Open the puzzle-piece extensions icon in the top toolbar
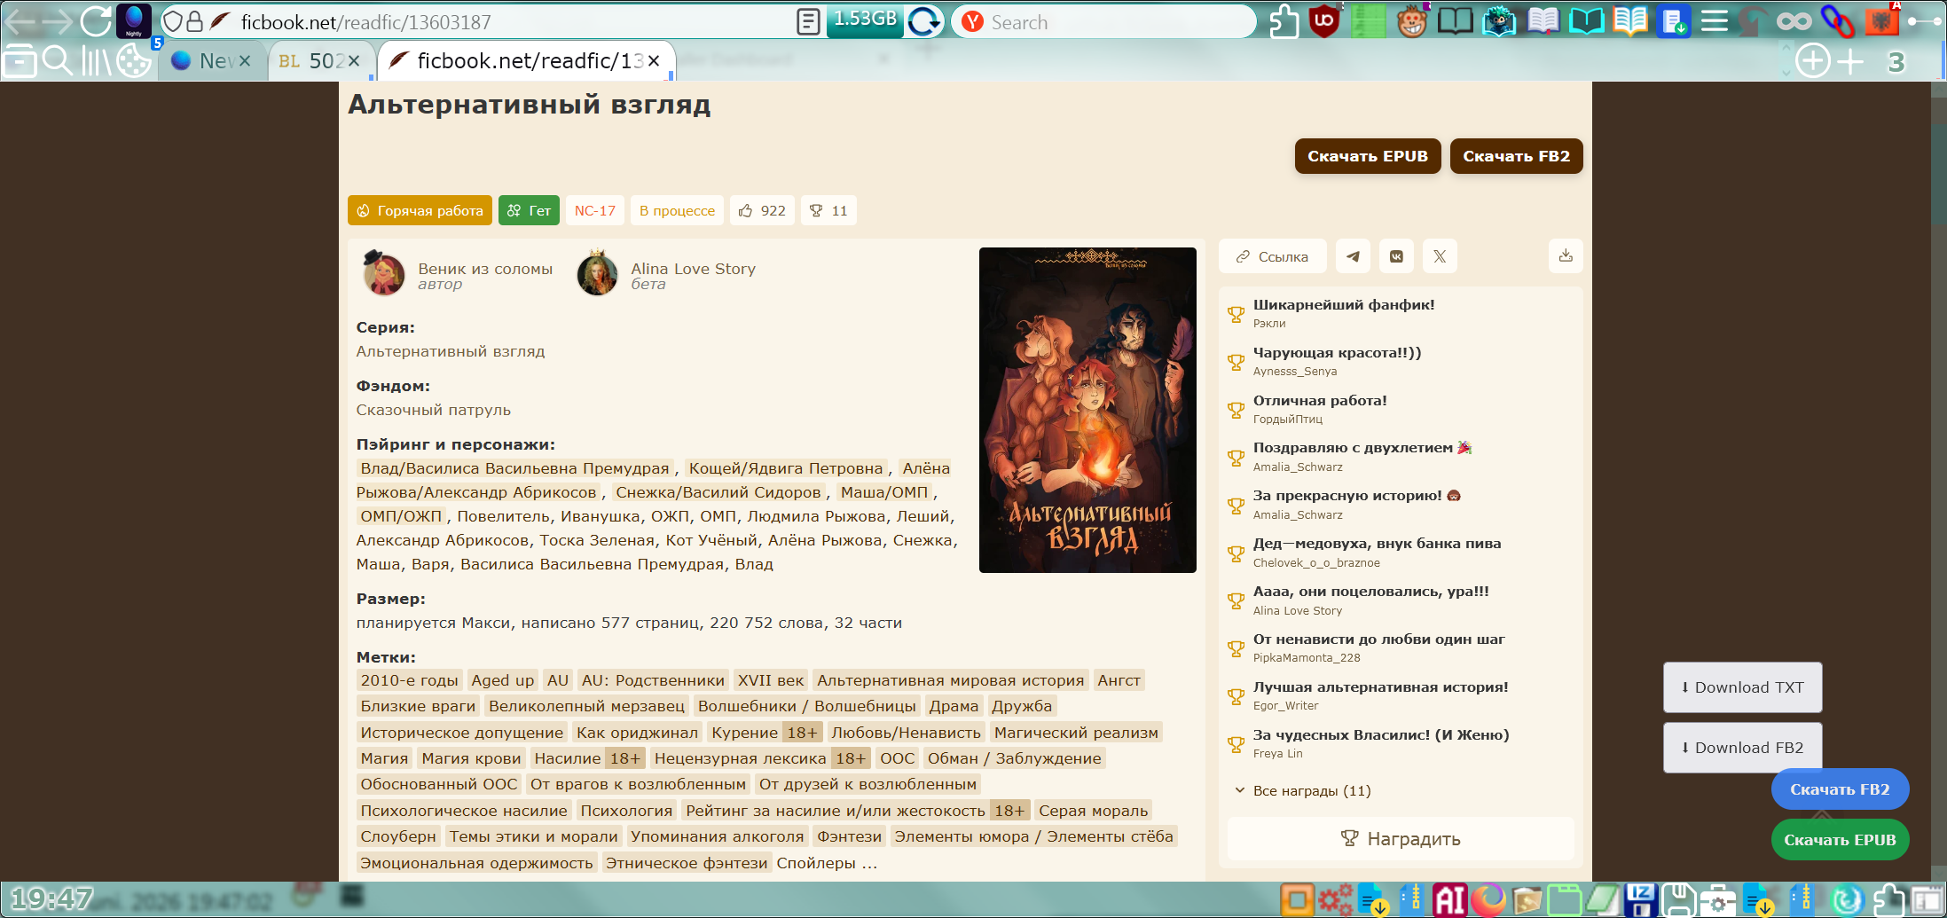This screenshot has height=918, width=1947. coord(1284,21)
